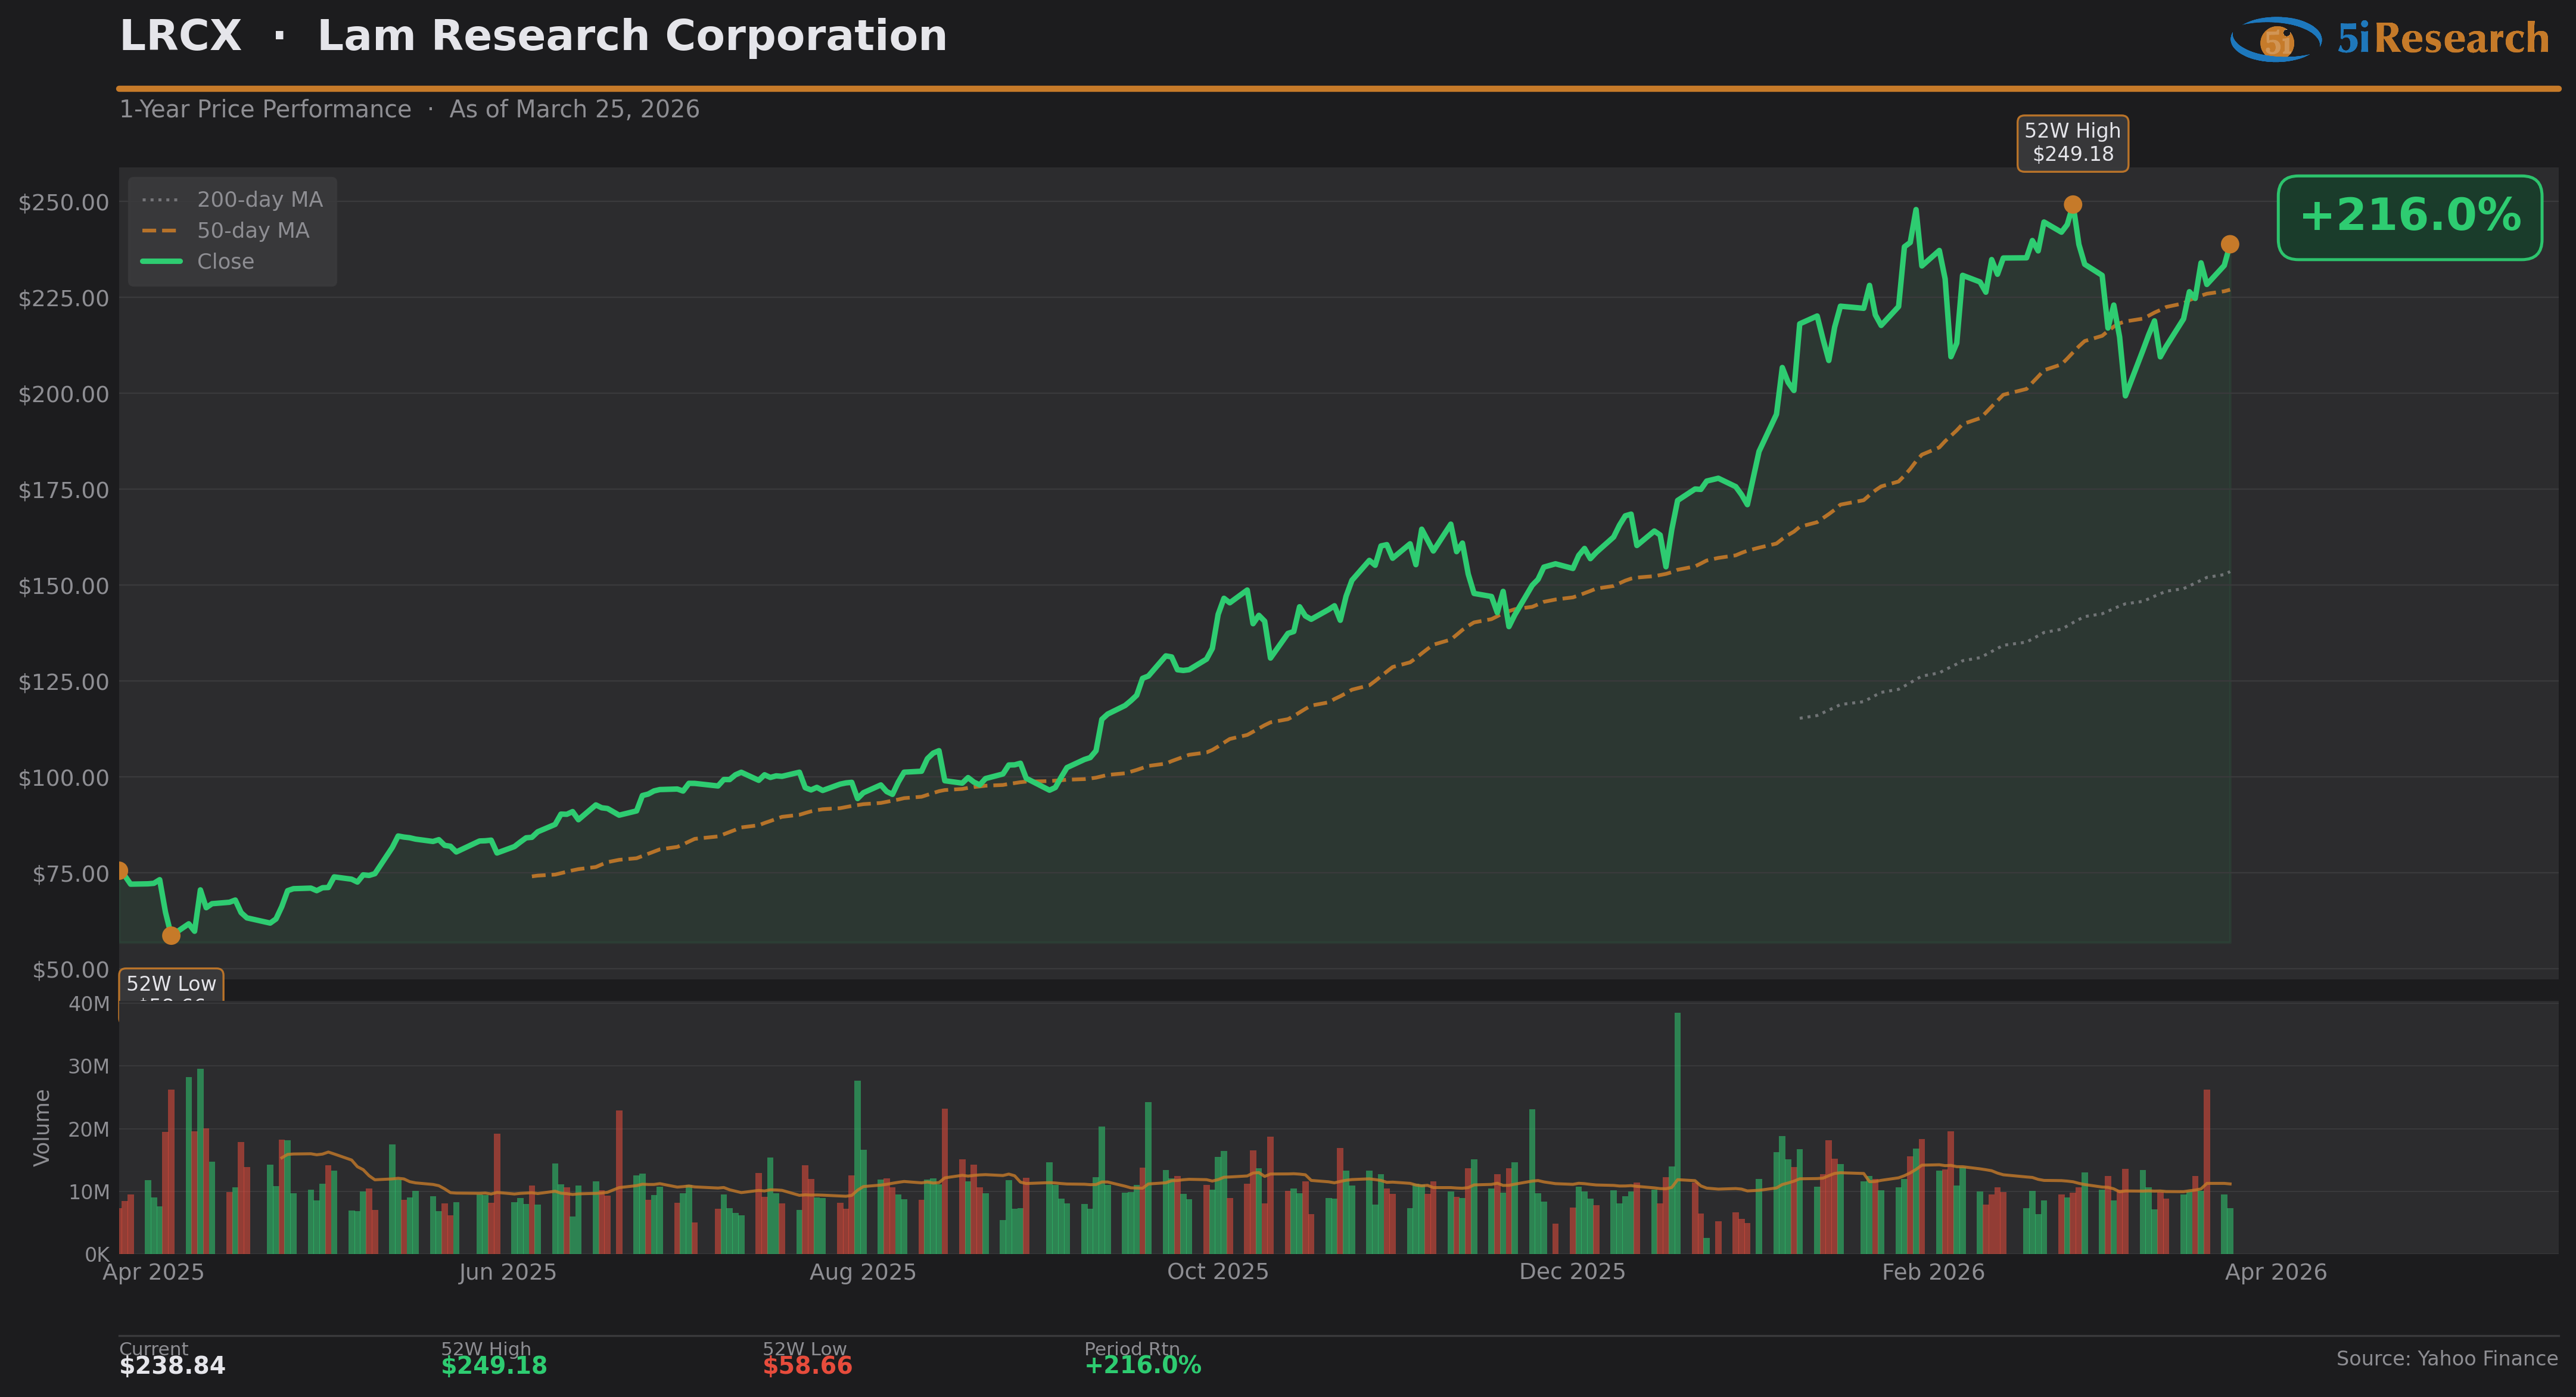The image size is (2576, 1397).
Task: Click the LRCX Lam Research Corporation title
Action: pos(533,37)
